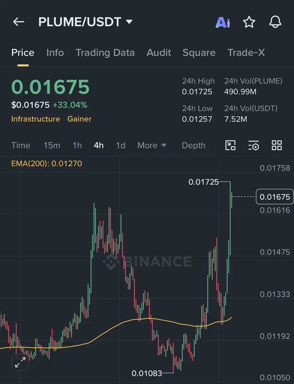This screenshot has height=384, width=294.
Task: Select the 4h timeframe
Action: pyautogui.click(x=99, y=145)
